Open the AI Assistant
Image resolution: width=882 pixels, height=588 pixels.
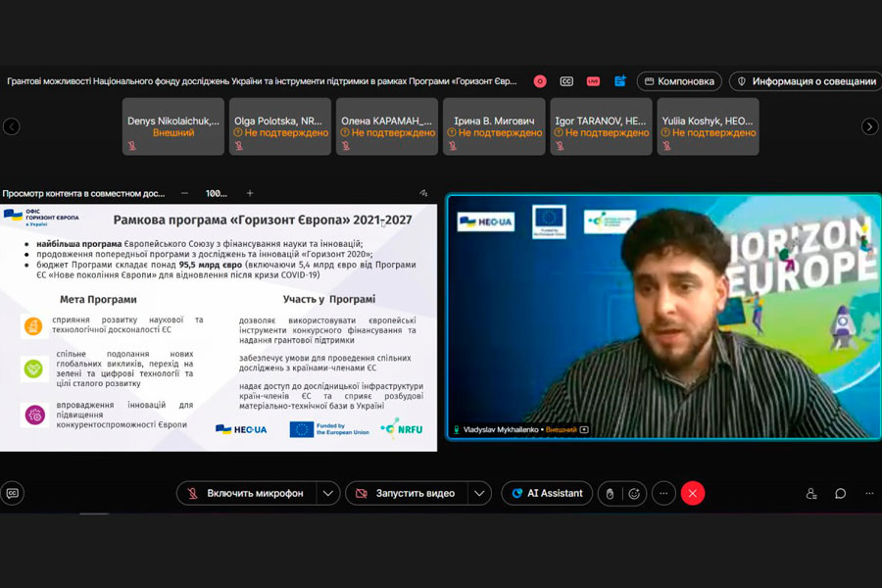547,493
